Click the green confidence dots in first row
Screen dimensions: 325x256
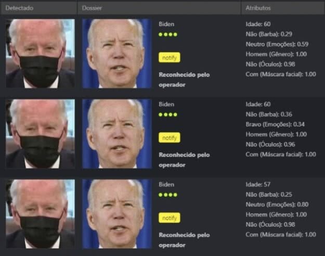point(168,34)
